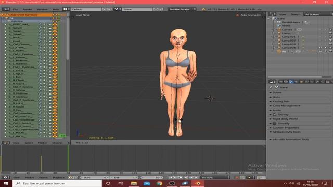Enable the Gravity checkbox

pyautogui.click(x=274, y=114)
